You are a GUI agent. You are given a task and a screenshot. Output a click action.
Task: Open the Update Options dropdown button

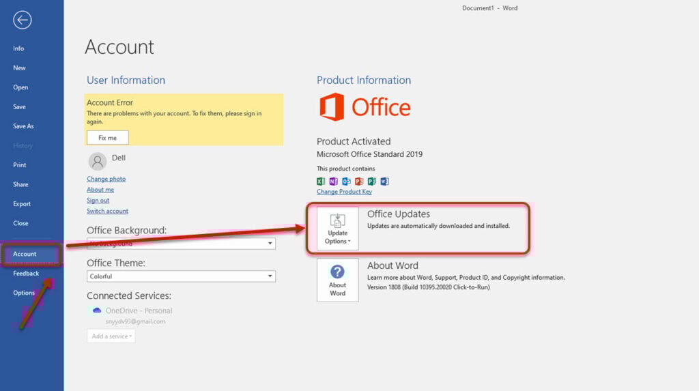[x=337, y=229]
